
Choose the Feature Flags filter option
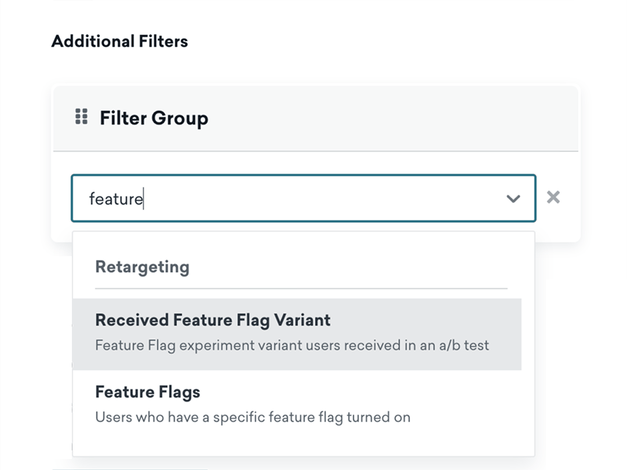tap(147, 392)
